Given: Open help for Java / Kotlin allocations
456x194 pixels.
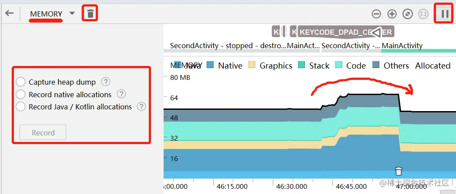Looking at the screenshot, I should (141, 106).
